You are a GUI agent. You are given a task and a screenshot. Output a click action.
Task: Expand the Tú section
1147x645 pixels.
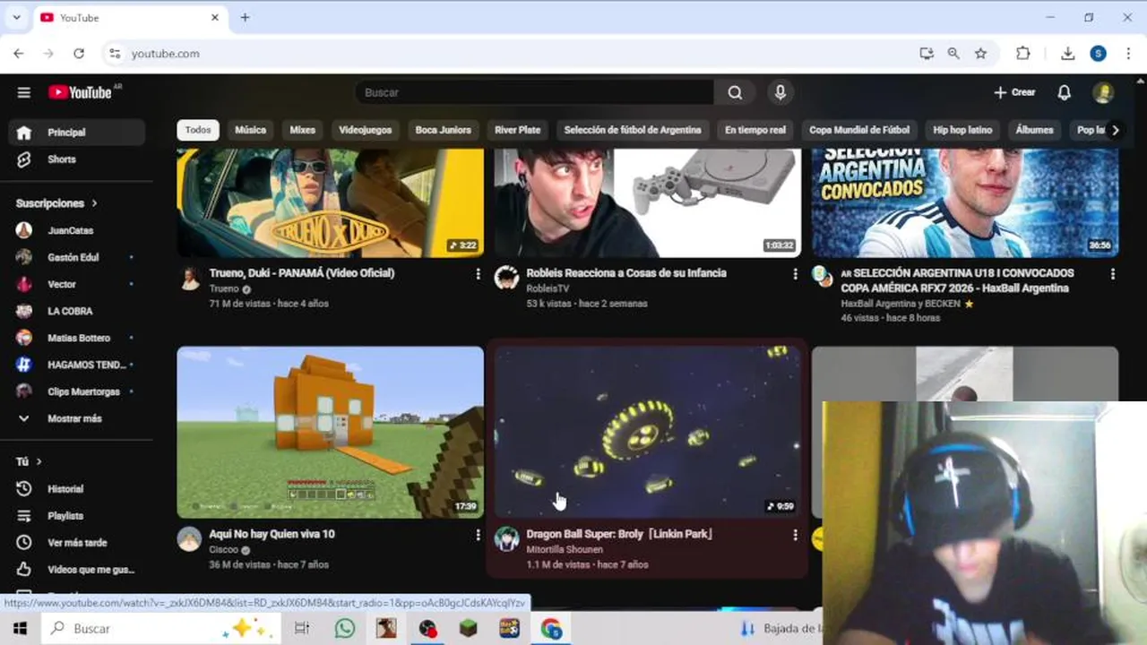[x=29, y=461]
